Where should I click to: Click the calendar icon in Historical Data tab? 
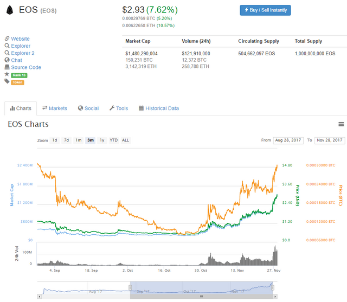click(x=141, y=108)
